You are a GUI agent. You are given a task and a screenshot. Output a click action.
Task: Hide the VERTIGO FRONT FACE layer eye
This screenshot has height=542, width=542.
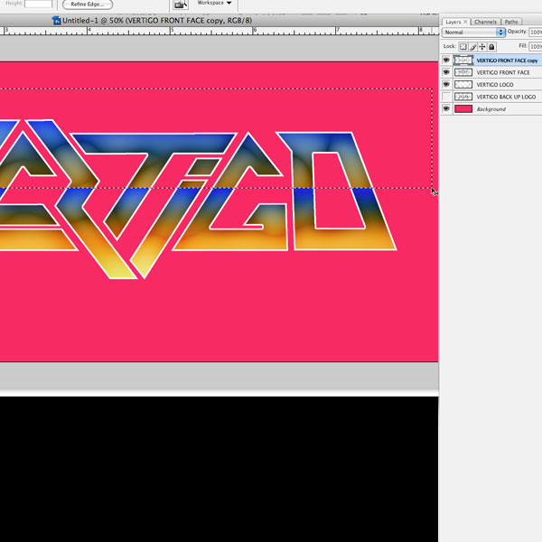[446, 72]
